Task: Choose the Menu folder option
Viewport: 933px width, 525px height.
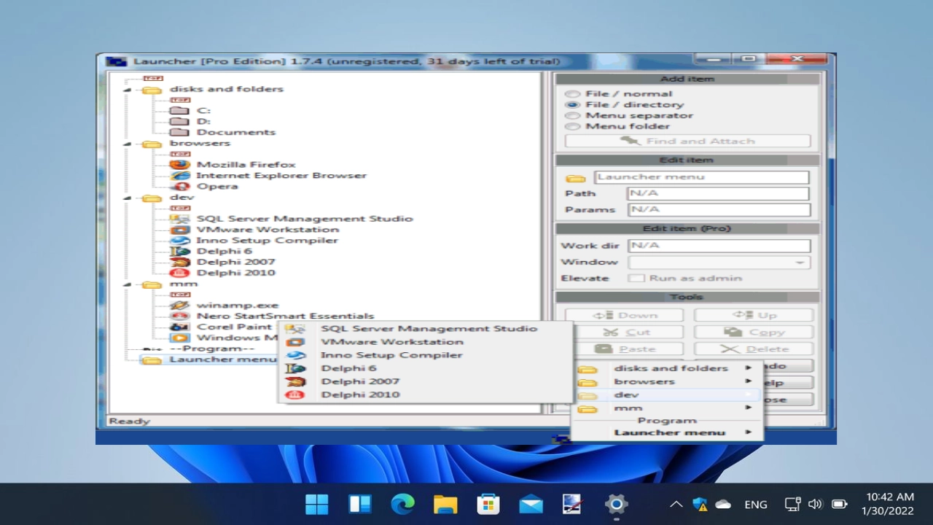Action: click(573, 126)
